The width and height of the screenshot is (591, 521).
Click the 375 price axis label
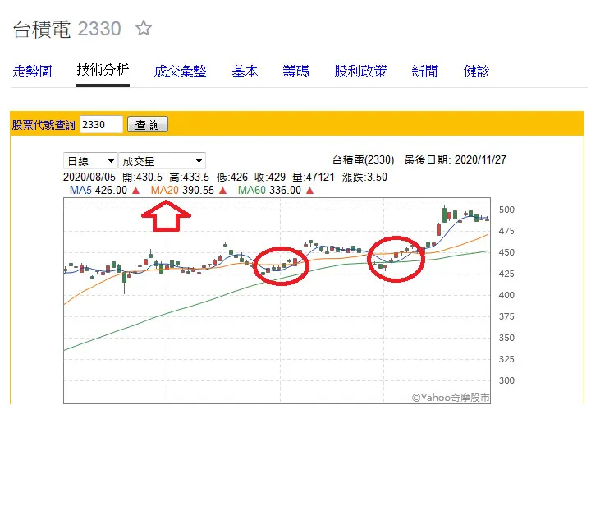tap(506, 316)
